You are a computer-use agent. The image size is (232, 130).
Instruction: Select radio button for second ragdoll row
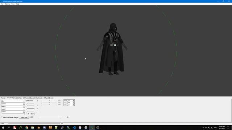pyautogui.click(x=37, y=106)
